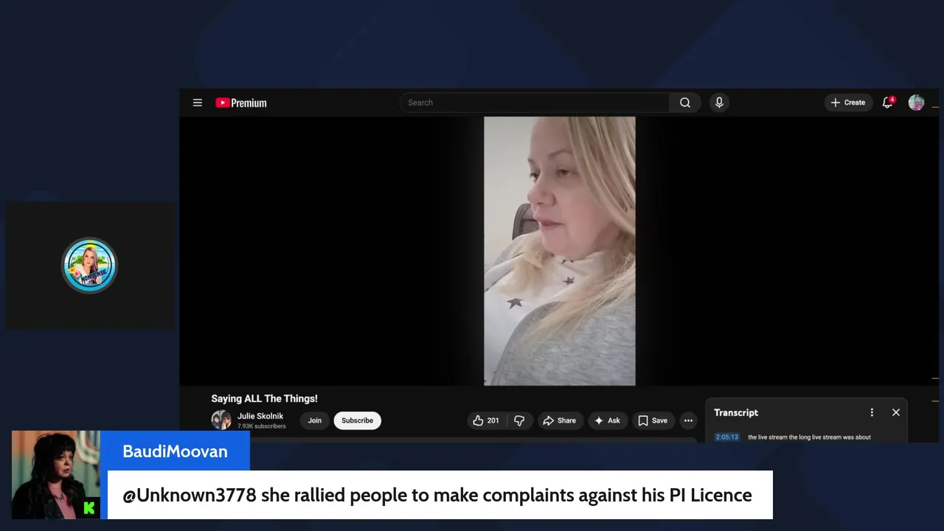The width and height of the screenshot is (944, 531).
Task: Share the video
Action: pos(559,420)
